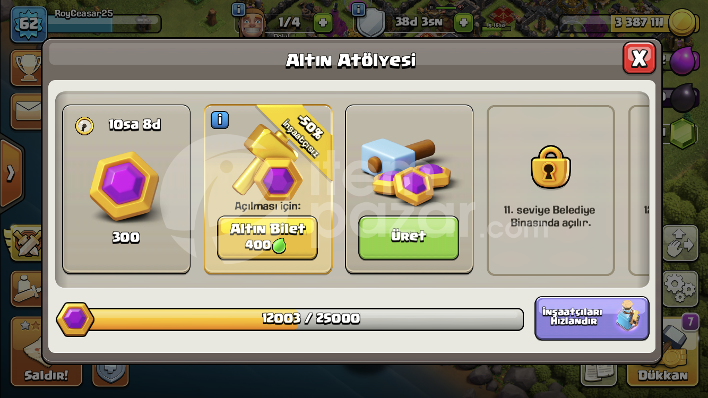Select the purple gem ore card showing 300
The height and width of the screenshot is (398, 708).
[126, 189]
